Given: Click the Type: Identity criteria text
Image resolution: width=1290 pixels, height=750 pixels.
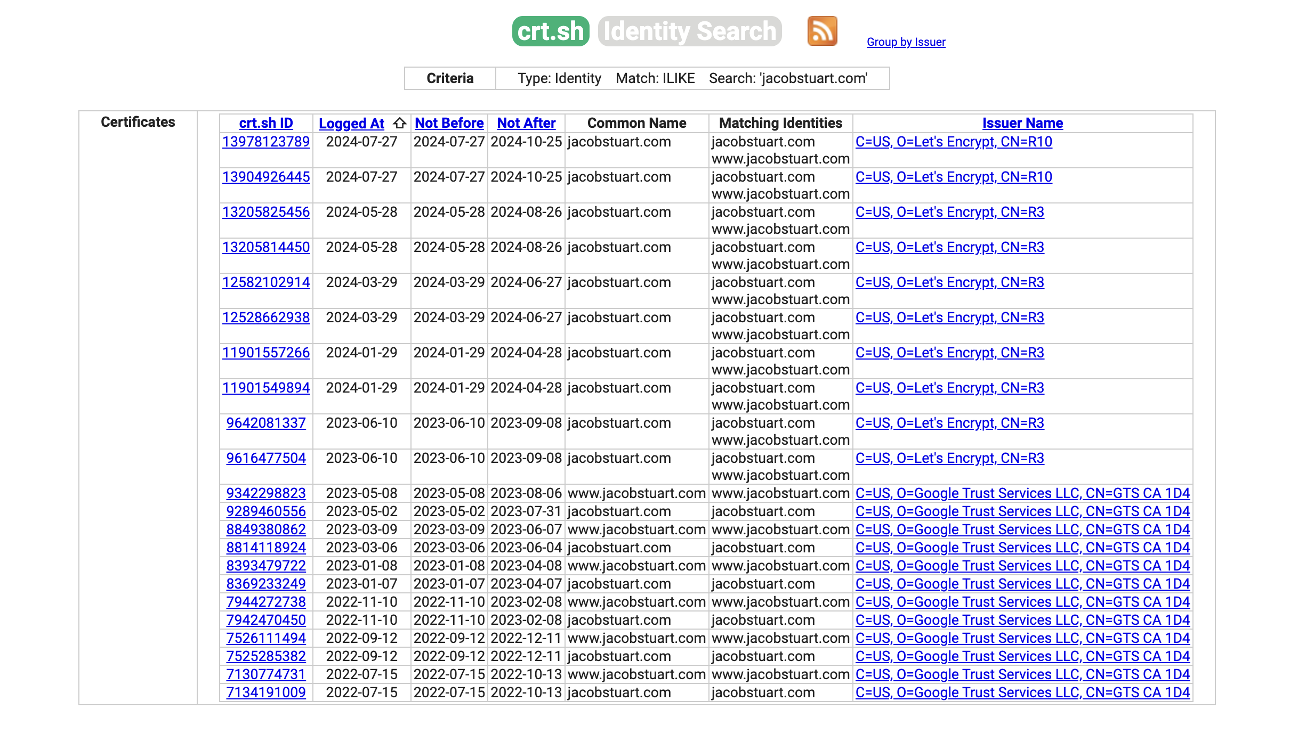Looking at the screenshot, I should (x=559, y=78).
